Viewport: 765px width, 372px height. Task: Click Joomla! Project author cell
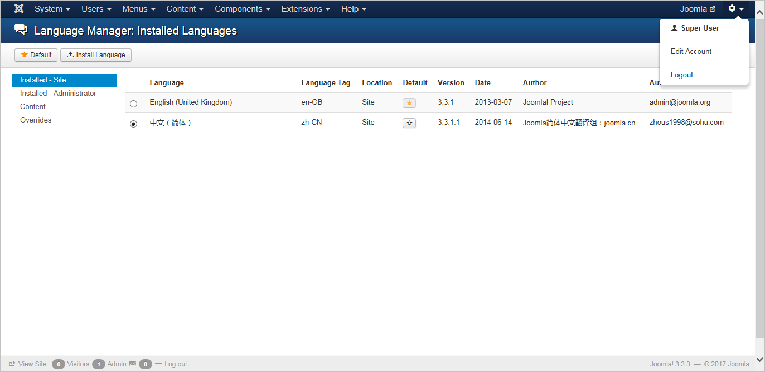coord(548,102)
